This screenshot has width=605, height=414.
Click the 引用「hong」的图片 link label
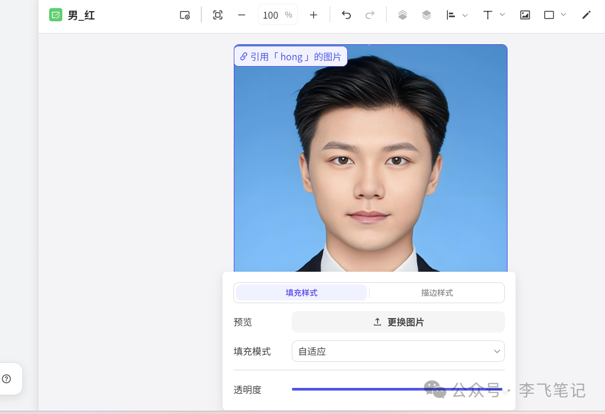pos(291,56)
